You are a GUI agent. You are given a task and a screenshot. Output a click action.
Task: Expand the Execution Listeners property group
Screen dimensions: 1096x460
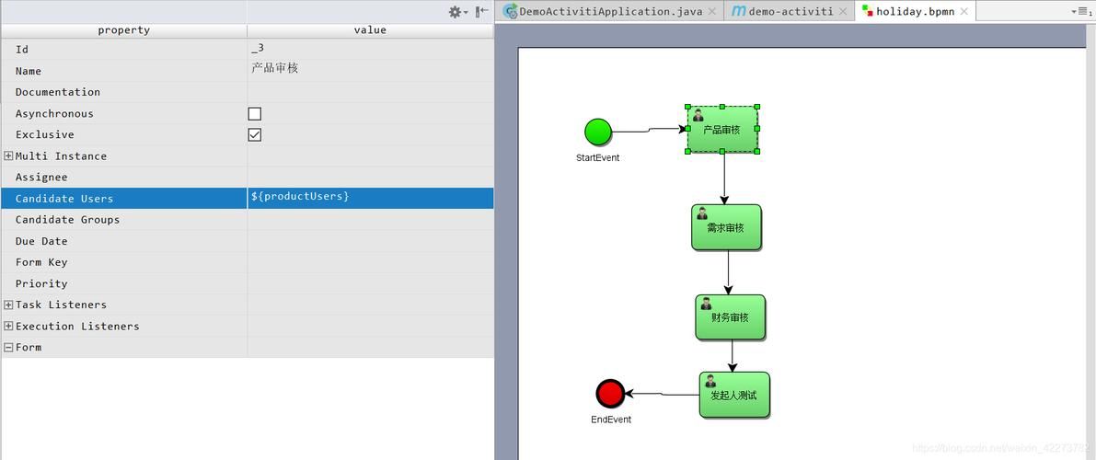point(8,326)
